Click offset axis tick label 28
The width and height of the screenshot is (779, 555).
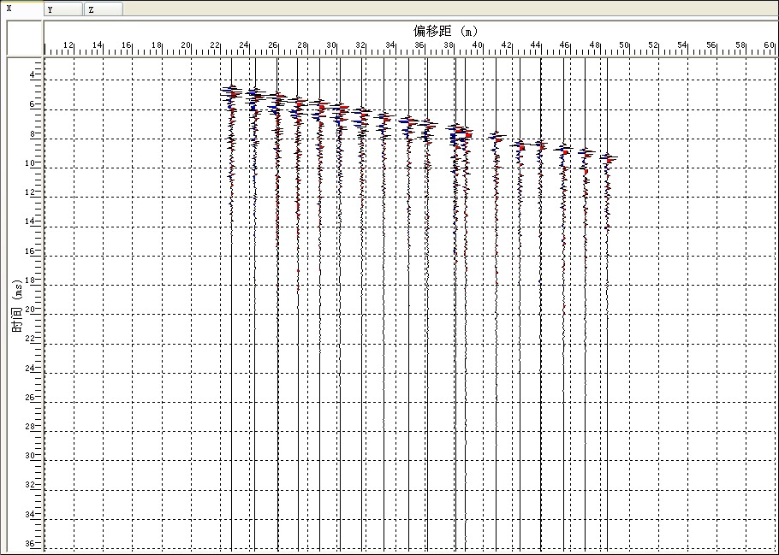click(x=302, y=45)
